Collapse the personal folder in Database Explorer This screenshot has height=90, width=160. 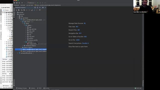[16, 14]
